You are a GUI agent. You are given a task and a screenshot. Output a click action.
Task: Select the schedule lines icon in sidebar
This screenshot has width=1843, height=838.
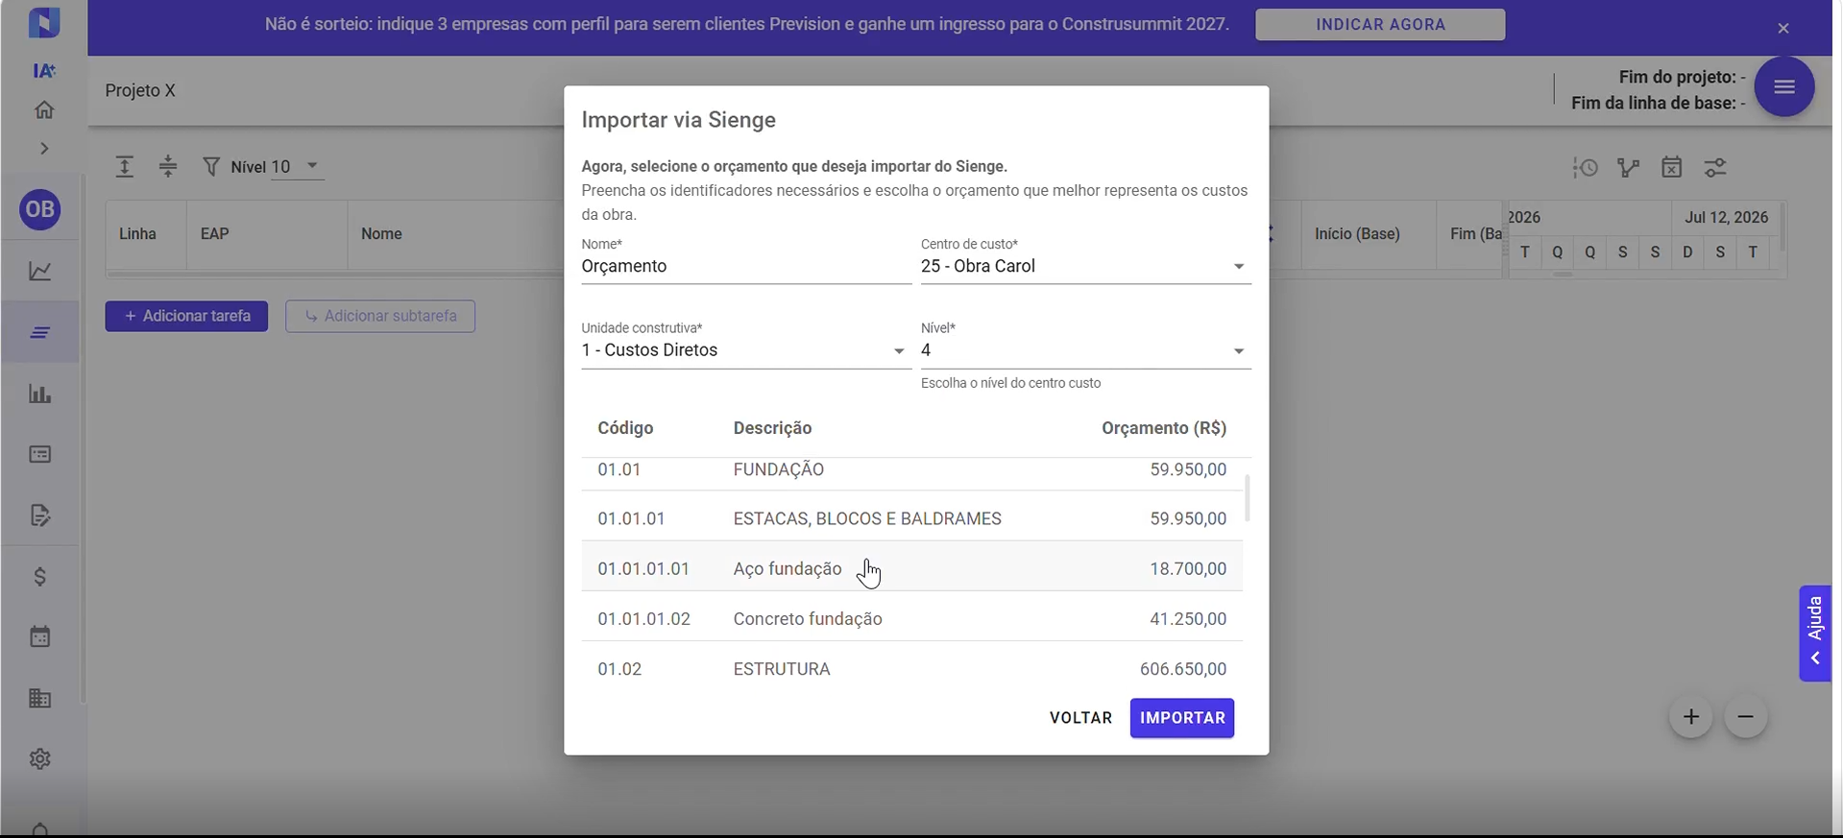click(40, 333)
